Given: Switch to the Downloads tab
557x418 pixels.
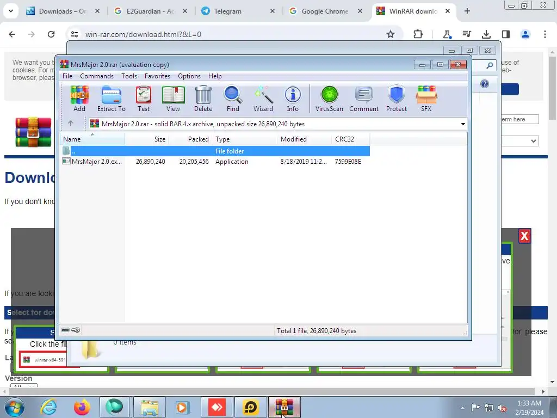Looking at the screenshot, I should 63,11.
